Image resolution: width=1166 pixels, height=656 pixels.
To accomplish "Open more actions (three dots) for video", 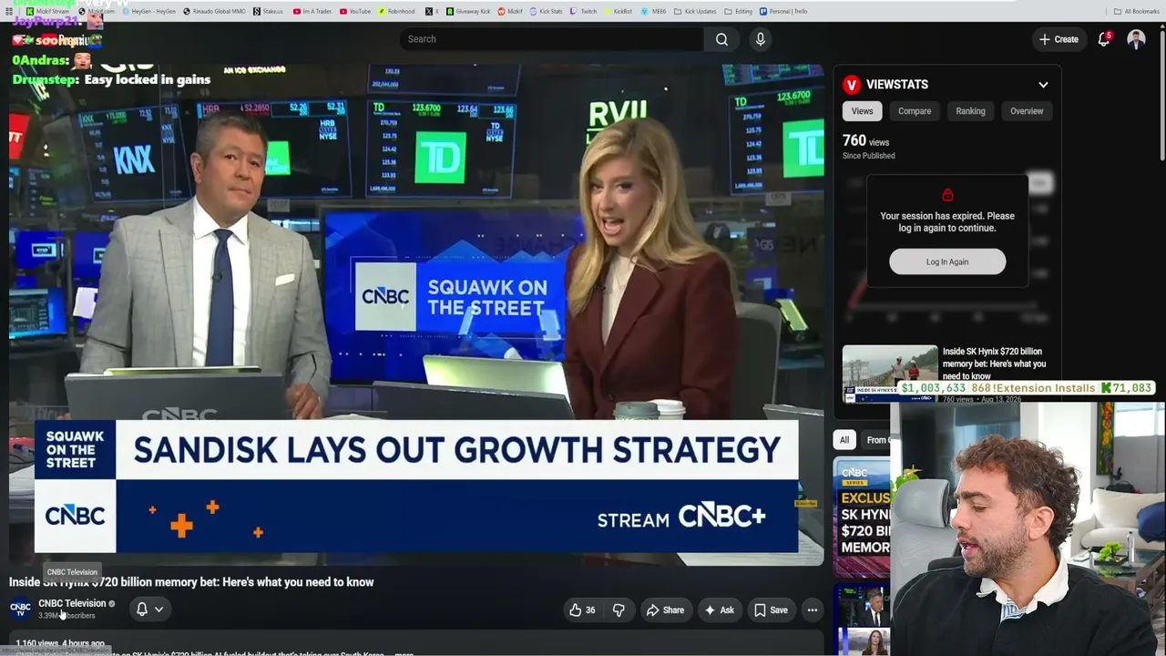I will click(x=813, y=610).
